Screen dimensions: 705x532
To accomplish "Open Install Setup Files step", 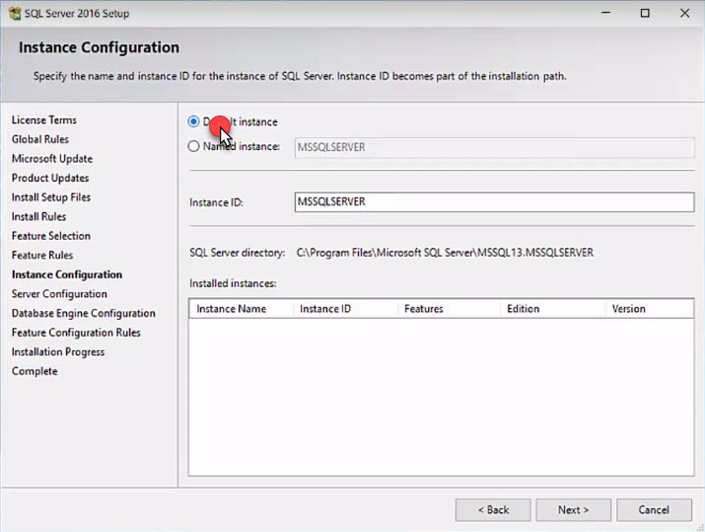I will 51,197.
